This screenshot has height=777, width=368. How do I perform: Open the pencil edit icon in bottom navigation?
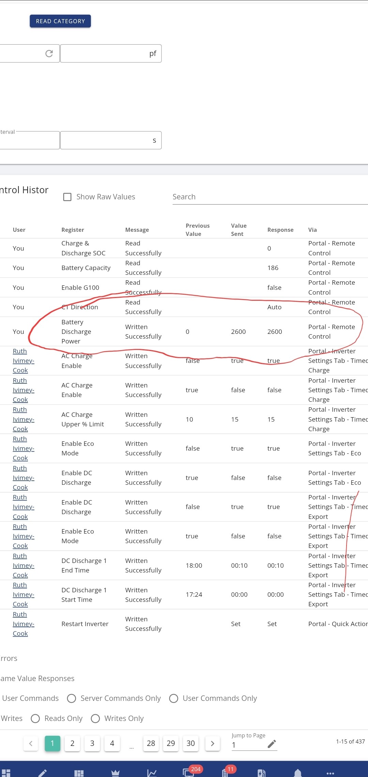pyautogui.click(x=42, y=773)
